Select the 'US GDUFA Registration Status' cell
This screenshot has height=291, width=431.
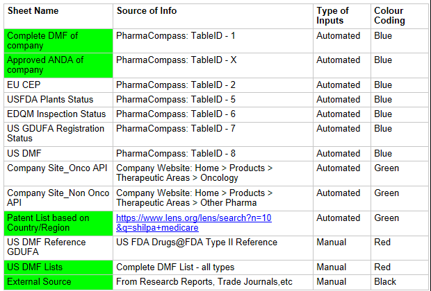58,134
